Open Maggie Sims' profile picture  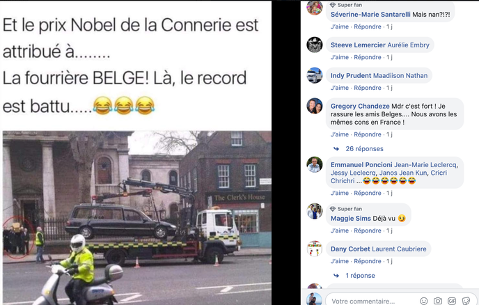pos(315,211)
